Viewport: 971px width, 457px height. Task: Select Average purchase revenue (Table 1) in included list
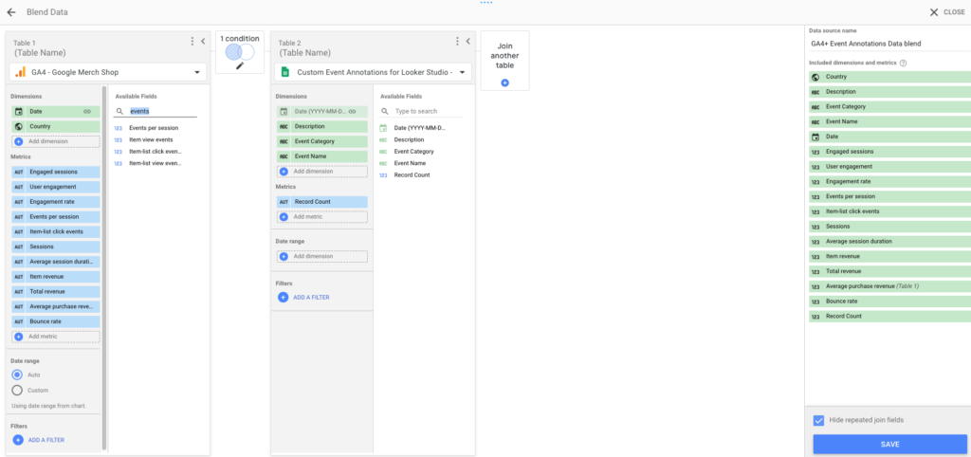(x=889, y=286)
